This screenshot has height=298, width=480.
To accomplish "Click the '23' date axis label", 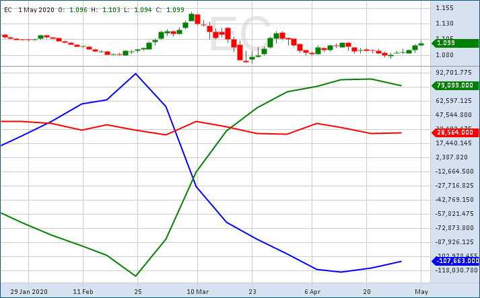I will (x=252, y=291).
